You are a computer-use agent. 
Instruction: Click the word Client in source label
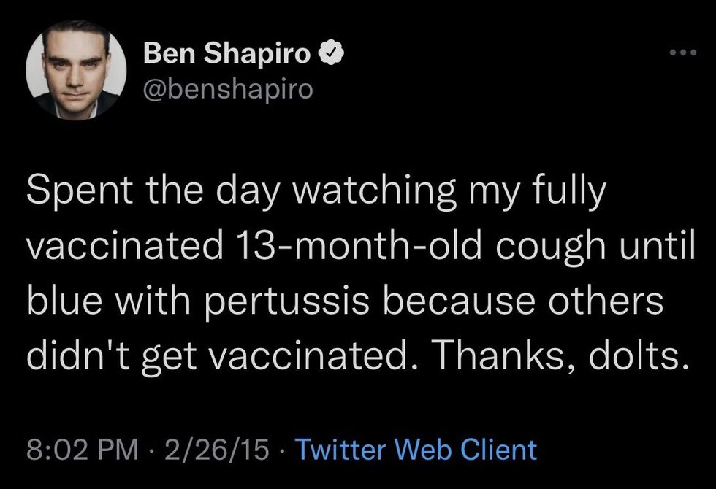[498, 450]
